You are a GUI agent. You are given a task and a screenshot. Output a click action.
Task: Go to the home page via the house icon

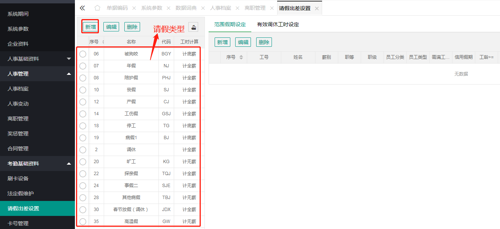point(97,8)
